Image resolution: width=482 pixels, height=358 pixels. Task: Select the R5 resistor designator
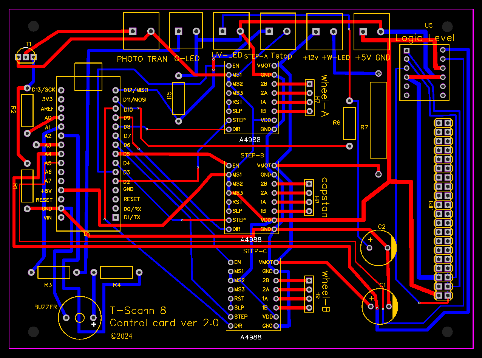point(169,95)
